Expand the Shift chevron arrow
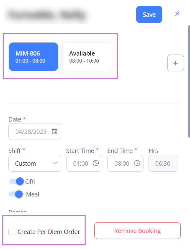 pyautogui.click(x=55, y=163)
